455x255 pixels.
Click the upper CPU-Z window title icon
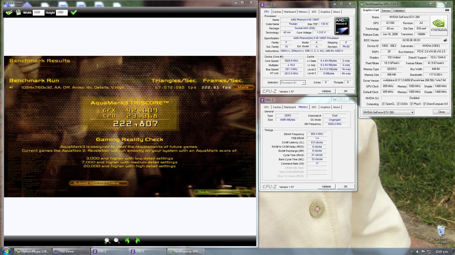262,5
